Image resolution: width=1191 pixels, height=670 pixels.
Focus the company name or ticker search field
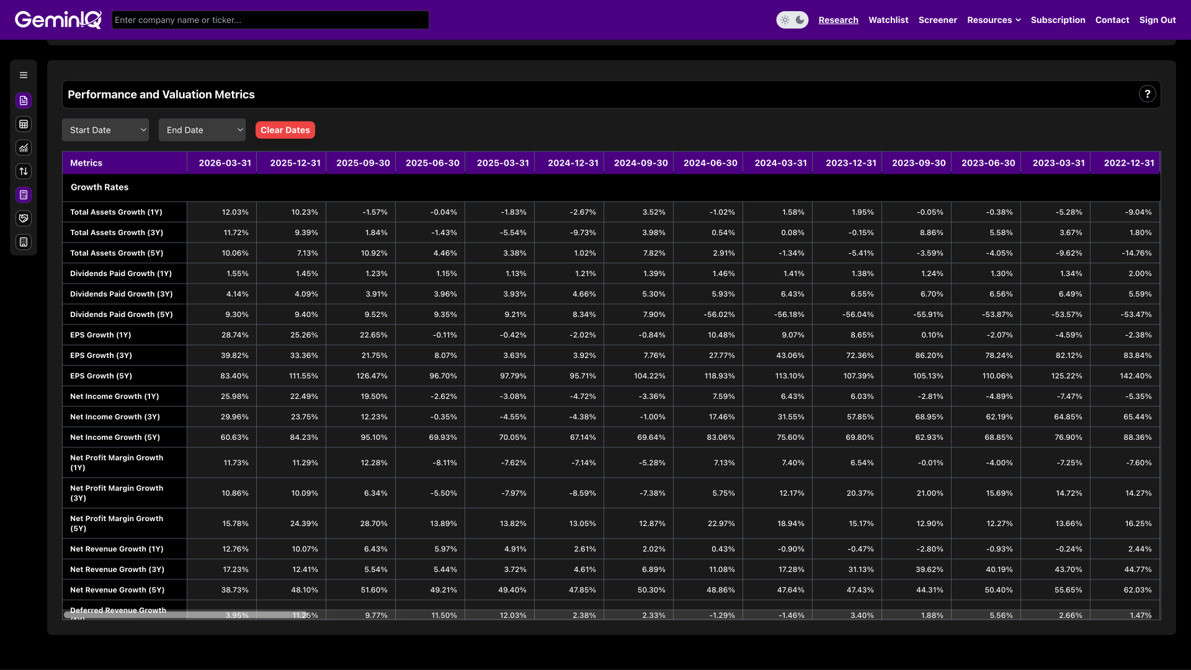(x=270, y=20)
